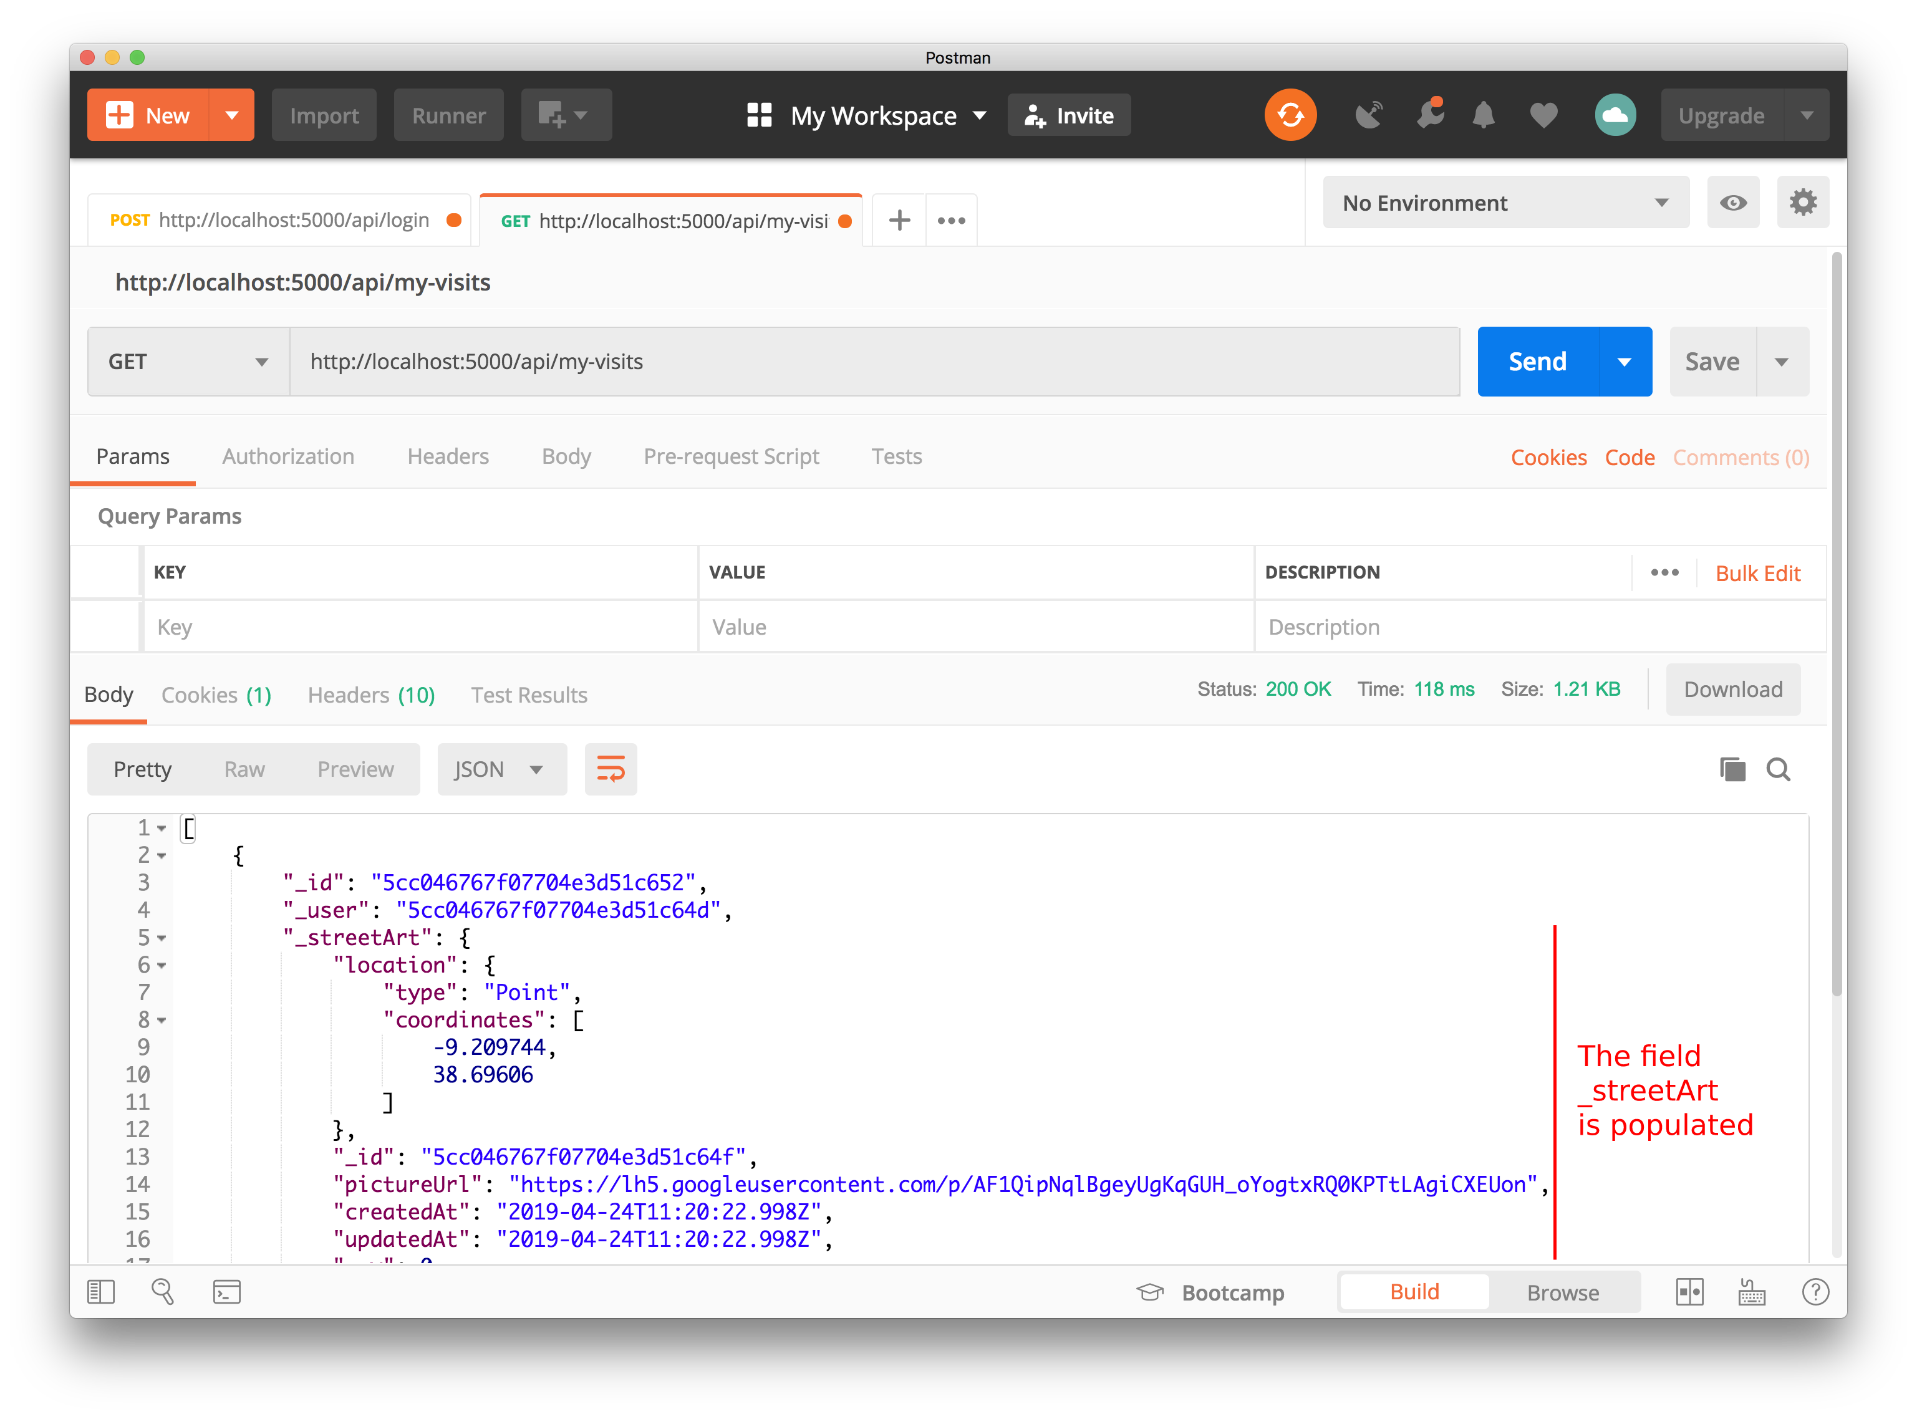Select the Pretty response view
The width and height of the screenshot is (1917, 1414).
click(143, 769)
